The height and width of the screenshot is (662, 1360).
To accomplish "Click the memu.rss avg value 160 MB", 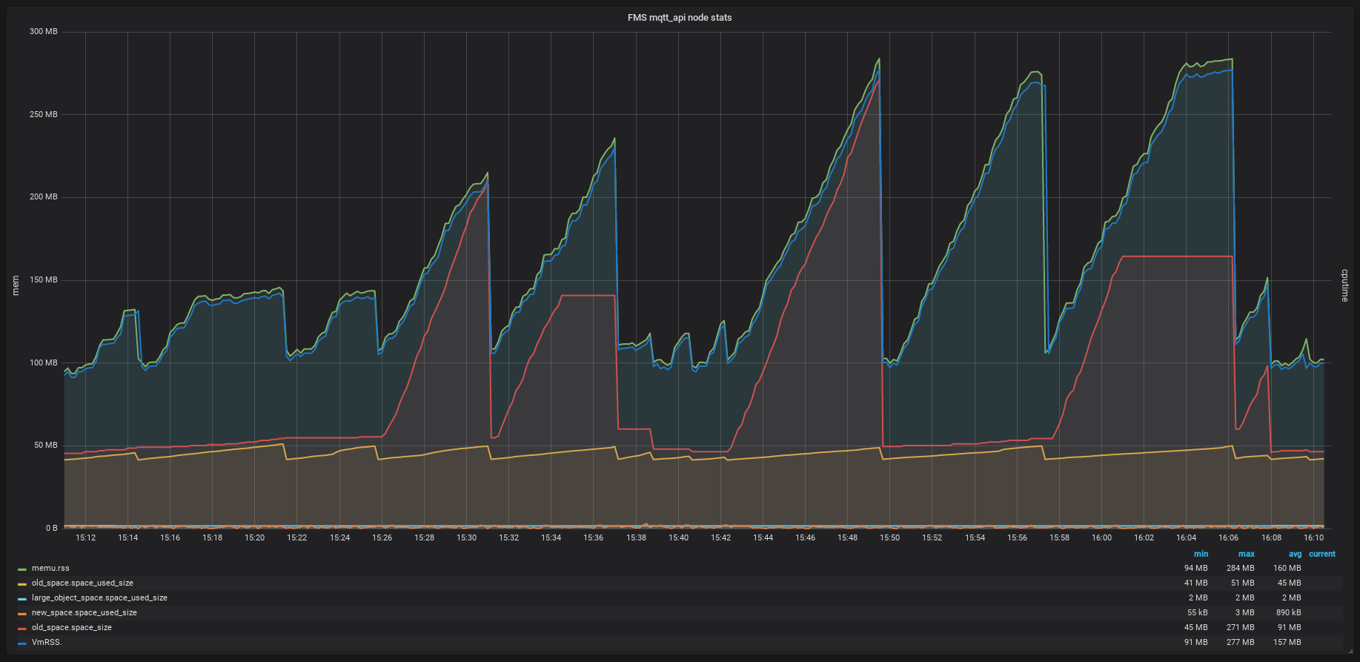I will tap(1287, 569).
